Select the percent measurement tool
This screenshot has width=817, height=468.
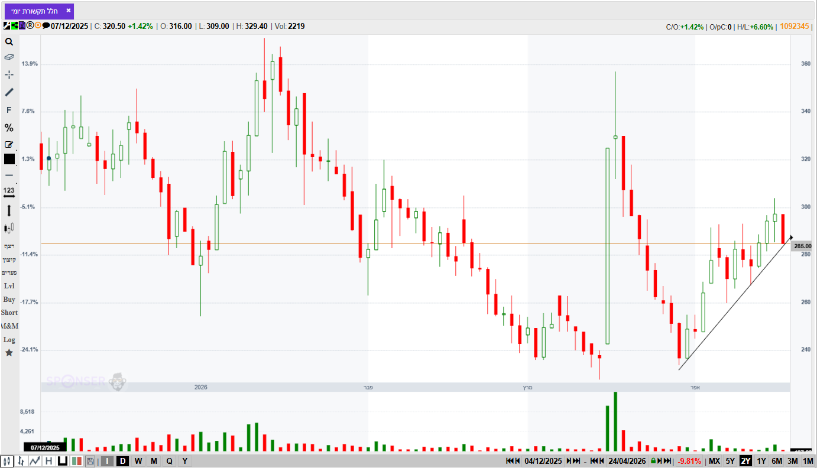[9, 128]
